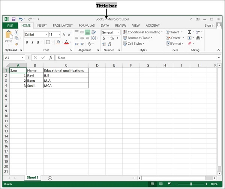Click the Sign in link

210,25
